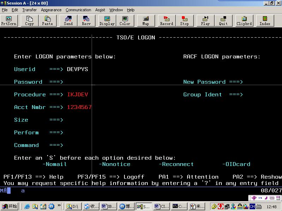Viewport: 282px width, 211px height.
Task: Click 'RACF LOGON parameters:' text
Action: 222,57
